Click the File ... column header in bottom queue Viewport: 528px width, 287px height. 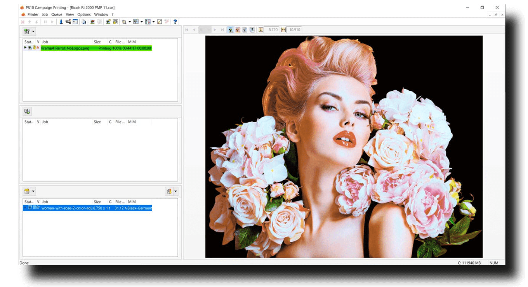pyautogui.click(x=120, y=202)
